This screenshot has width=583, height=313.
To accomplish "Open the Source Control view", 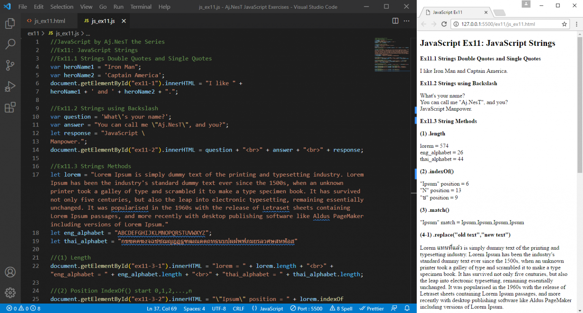I will coord(10,65).
